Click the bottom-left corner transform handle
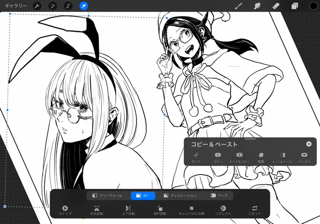 coord(5,207)
